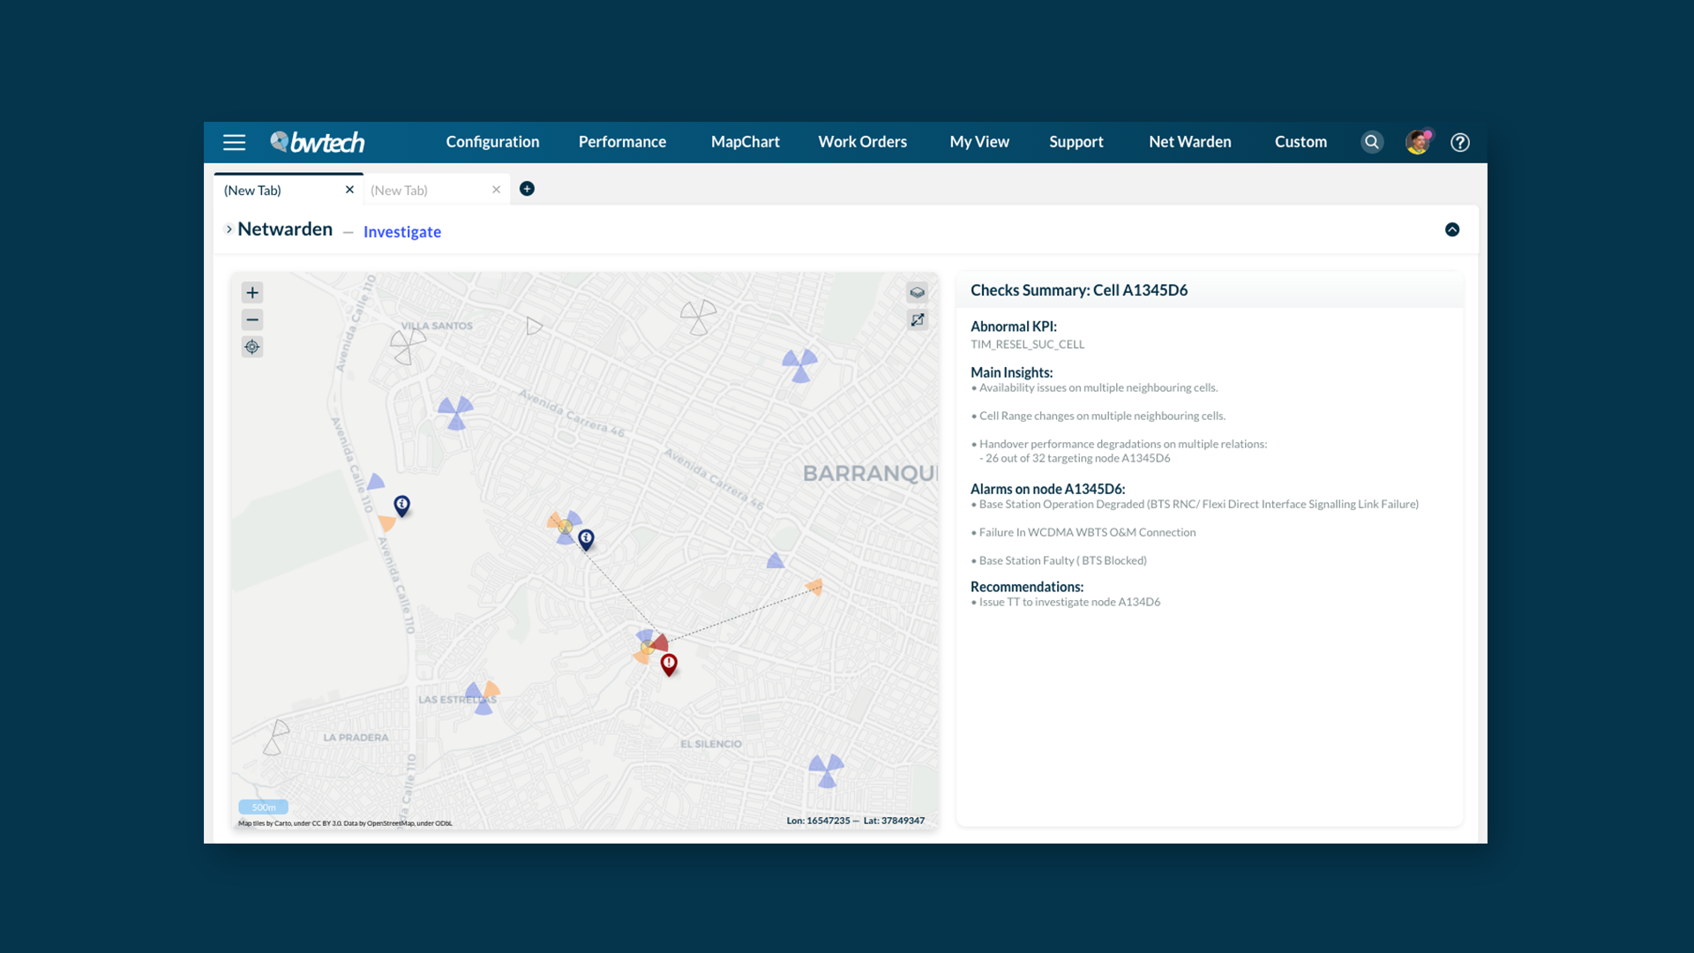Open the Net Warden menu

[1189, 142]
